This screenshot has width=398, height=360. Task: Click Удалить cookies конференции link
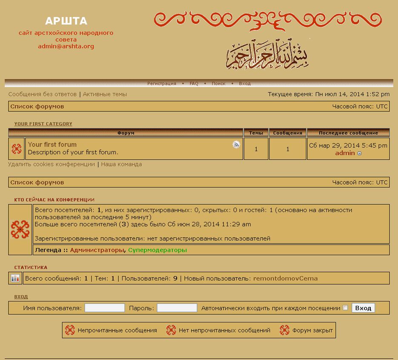pyautogui.click(x=52, y=164)
